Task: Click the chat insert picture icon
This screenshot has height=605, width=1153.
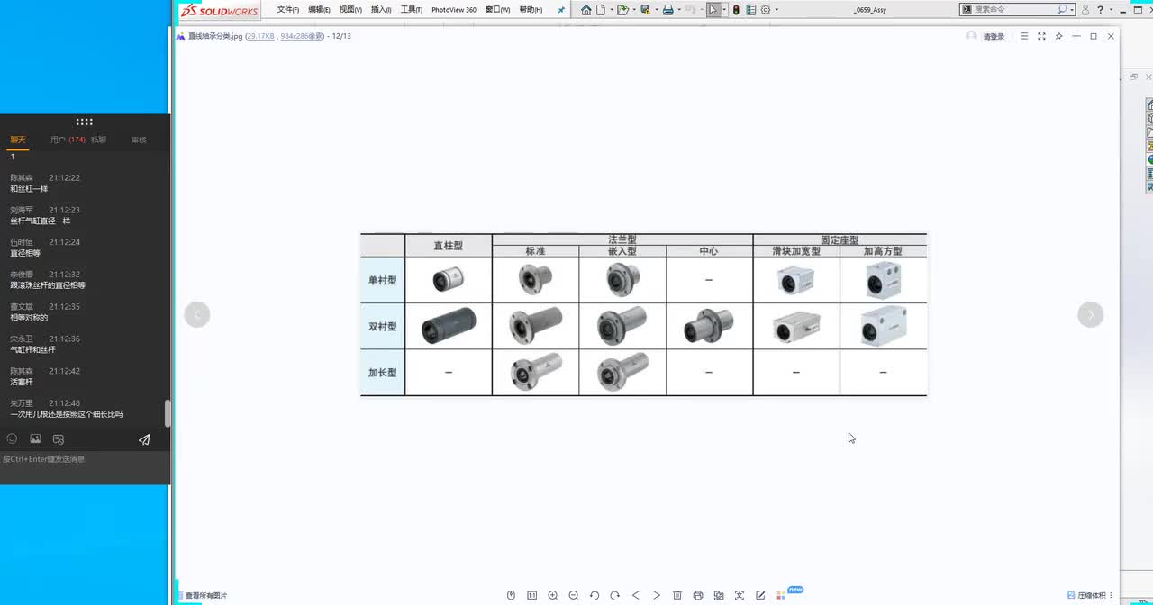Action: pyautogui.click(x=35, y=439)
